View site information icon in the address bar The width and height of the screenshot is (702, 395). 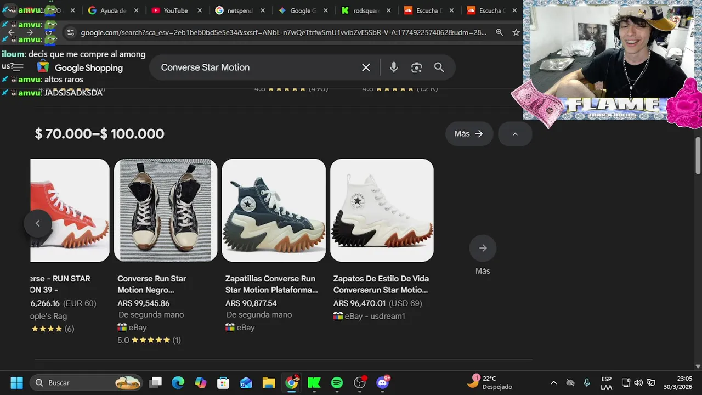(70, 32)
